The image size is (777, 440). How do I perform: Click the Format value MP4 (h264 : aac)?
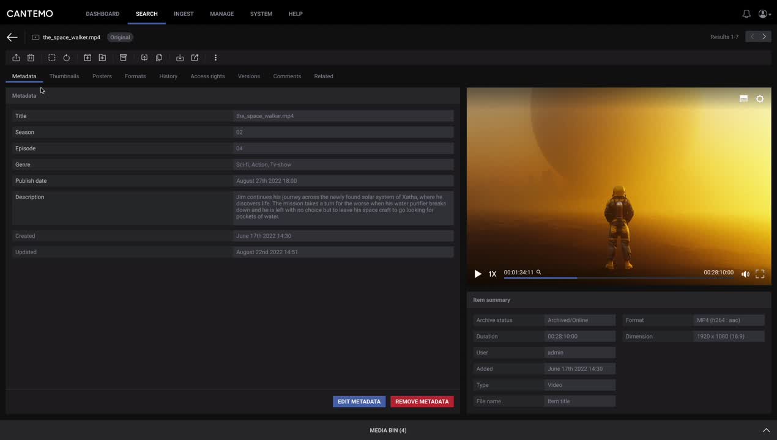(729, 320)
